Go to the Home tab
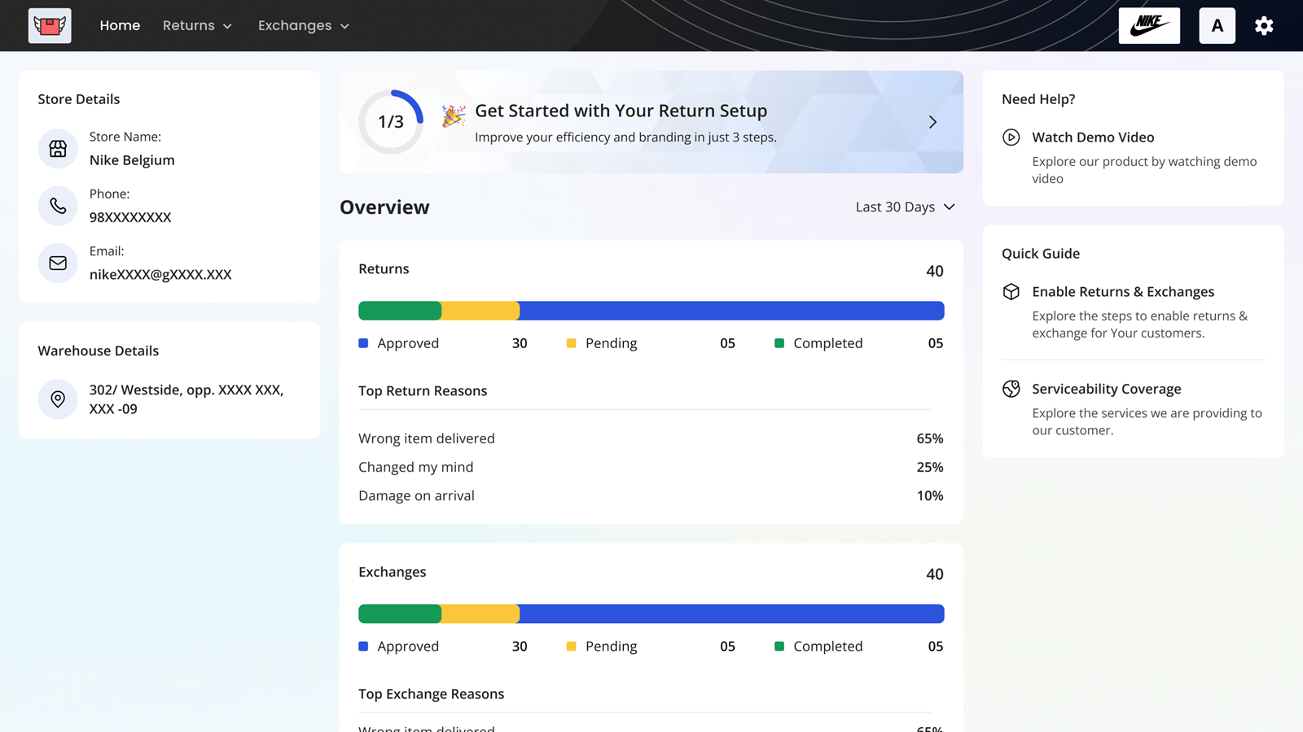This screenshot has width=1303, height=732. pyautogui.click(x=120, y=26)
